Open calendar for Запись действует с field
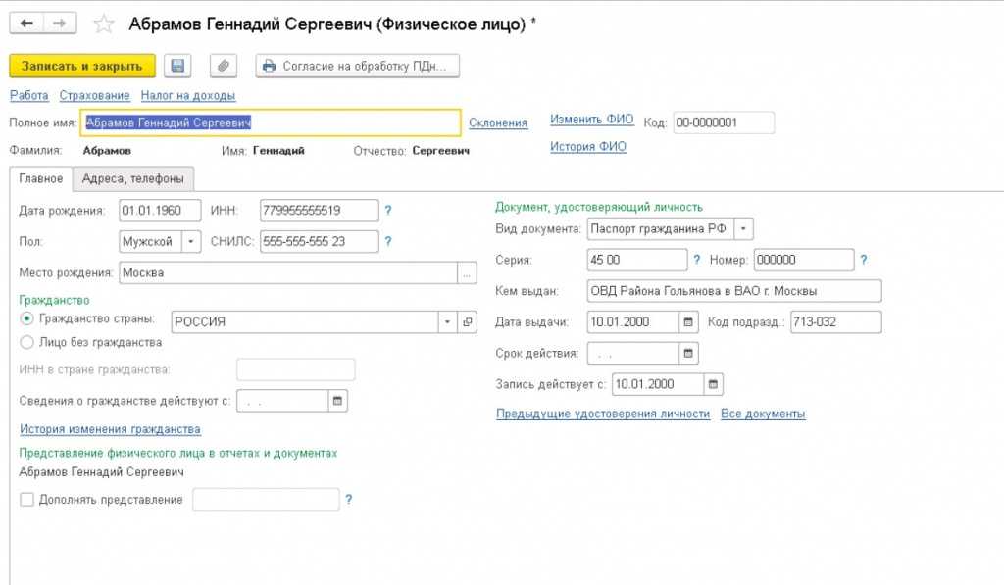Viewport: 1004px width, 585px height. point(714,384)
